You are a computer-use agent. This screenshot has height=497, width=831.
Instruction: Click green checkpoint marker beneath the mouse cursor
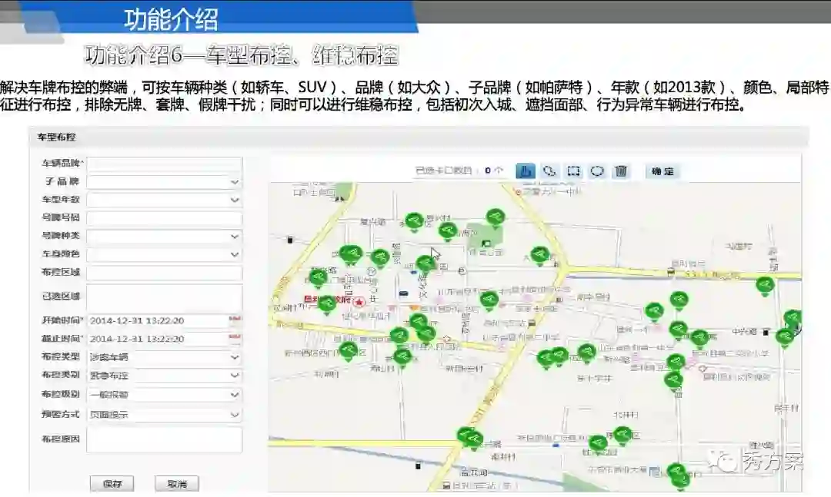pyautogui.click(x=426, y=263)
